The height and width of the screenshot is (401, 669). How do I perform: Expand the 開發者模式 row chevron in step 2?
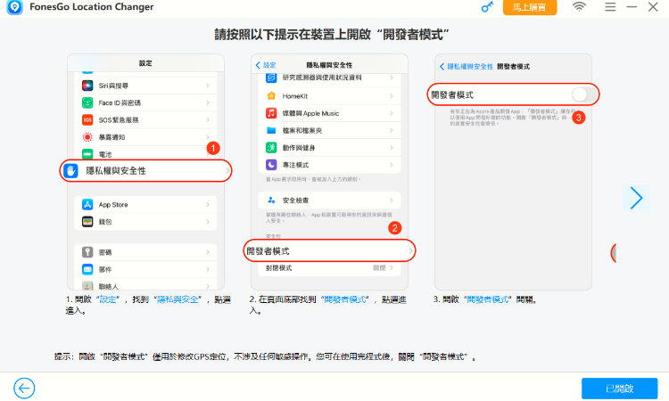click(410, 251)
